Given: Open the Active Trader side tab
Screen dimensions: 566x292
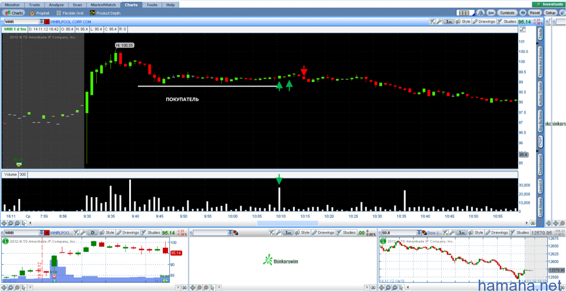Looking at the screenshot, I should [x=541, y=94].
